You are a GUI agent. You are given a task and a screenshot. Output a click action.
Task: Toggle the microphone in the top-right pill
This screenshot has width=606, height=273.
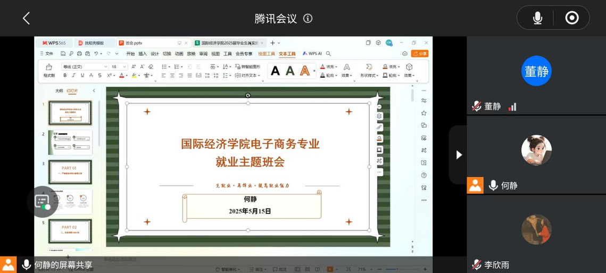coord(537,18)
